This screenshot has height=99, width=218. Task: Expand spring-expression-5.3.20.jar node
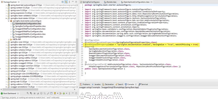point(6,13)
